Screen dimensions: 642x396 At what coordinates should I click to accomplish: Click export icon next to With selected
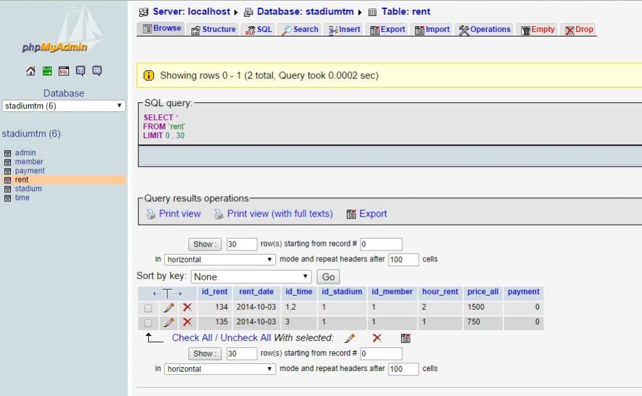click(405, 338)
